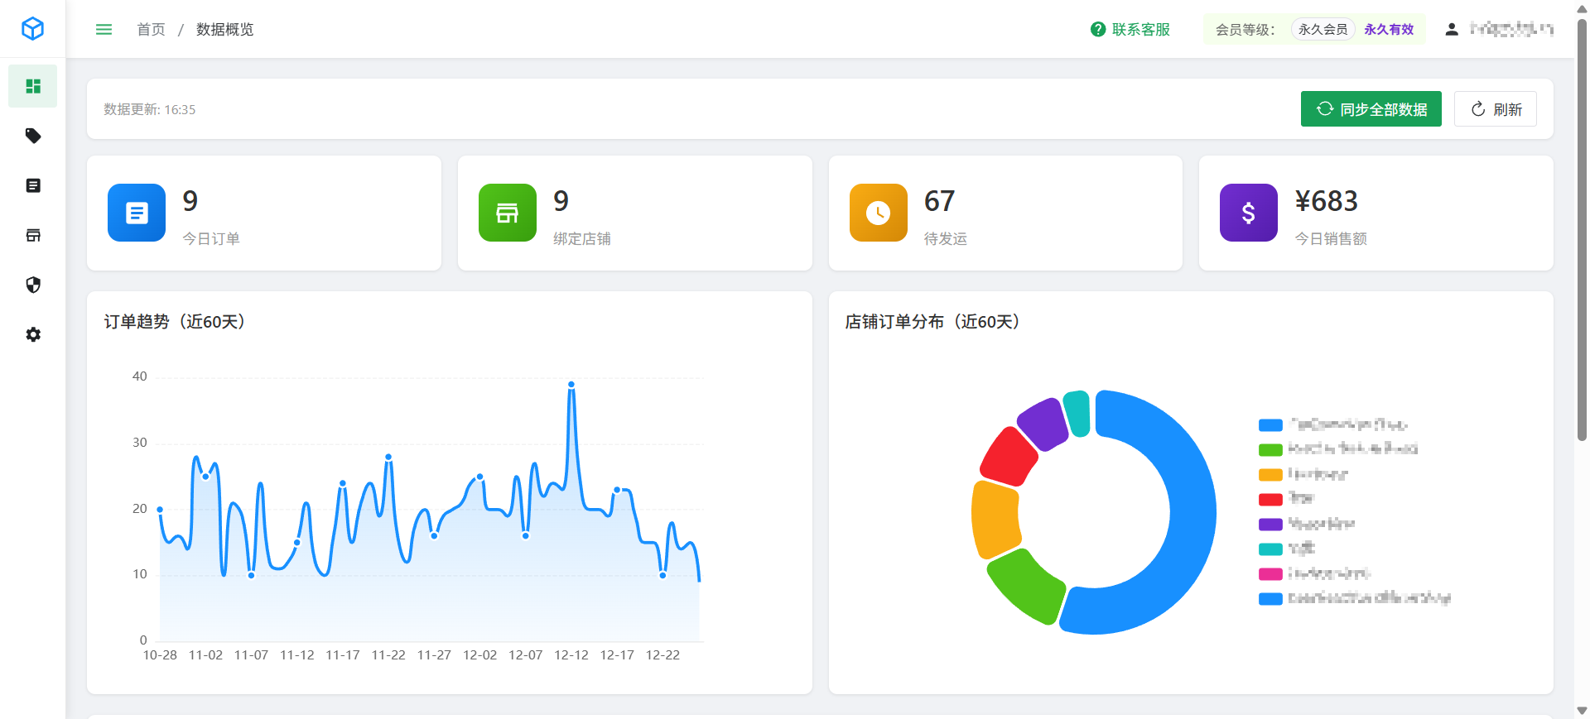Open the dashboard grid sidebar icon
This screenshot has width=1590, height=719.
click(33, 86)
